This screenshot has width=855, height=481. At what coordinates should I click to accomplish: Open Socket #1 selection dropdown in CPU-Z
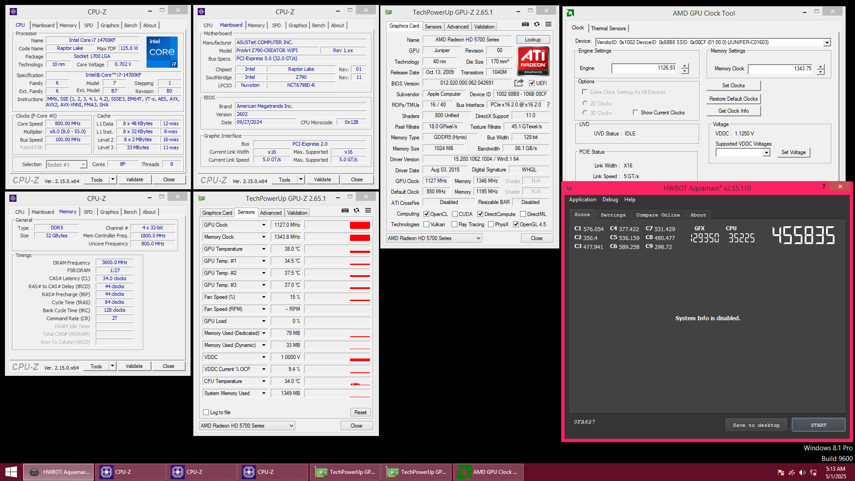(x=83, y=165)
